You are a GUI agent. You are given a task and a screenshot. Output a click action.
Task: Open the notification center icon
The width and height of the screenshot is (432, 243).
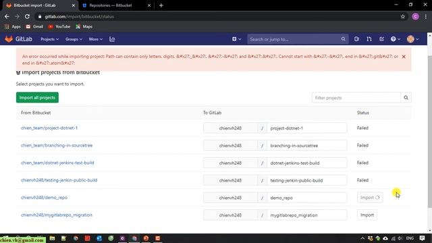tap(422, 238)
